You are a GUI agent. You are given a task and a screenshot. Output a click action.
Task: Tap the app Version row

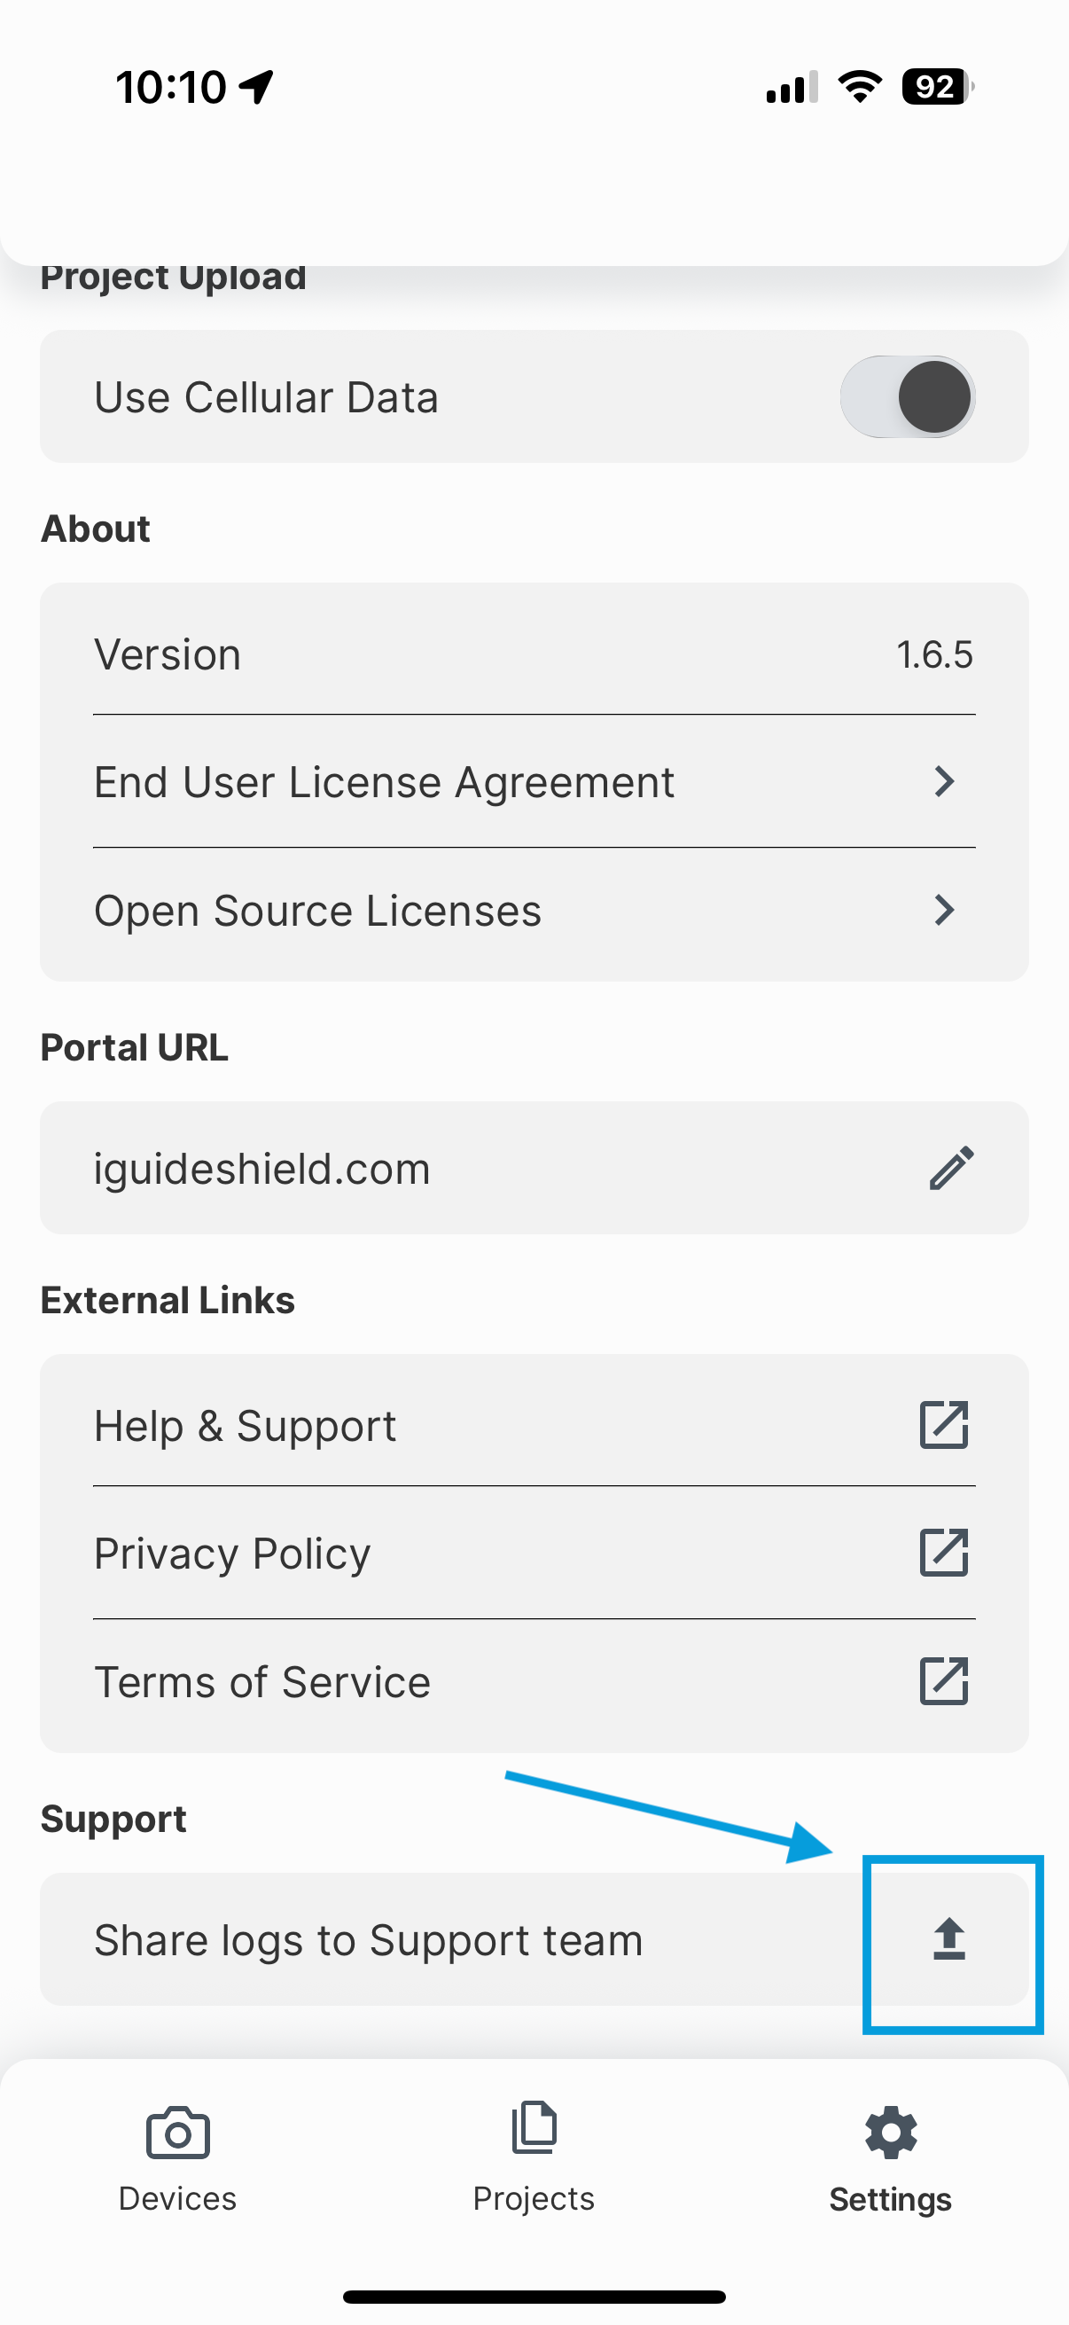534,654
